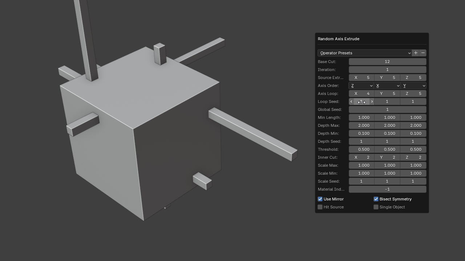The height and width of the screenshot is (261, 465).
Task: Click the remove preset minus icon
Action: pos(423,53)
